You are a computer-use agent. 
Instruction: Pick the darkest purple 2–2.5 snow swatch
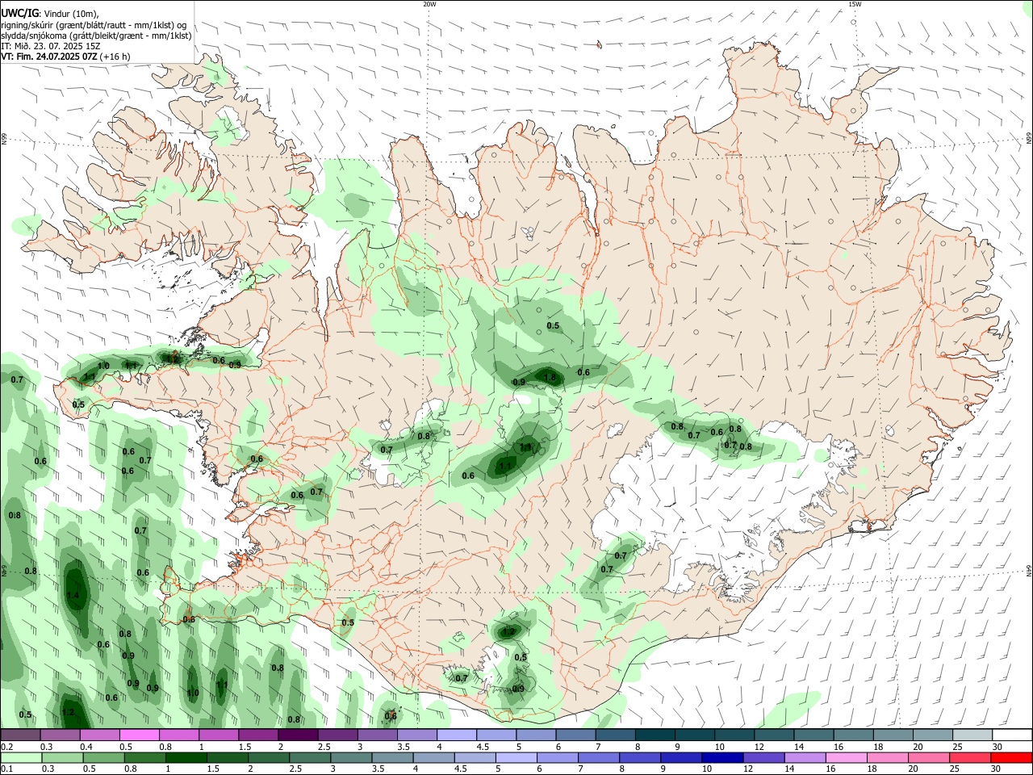[x=298, y=735]
